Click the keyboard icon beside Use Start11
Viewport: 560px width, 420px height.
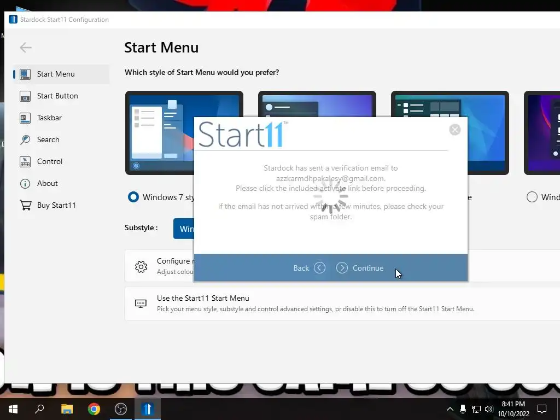coord(141,304)
